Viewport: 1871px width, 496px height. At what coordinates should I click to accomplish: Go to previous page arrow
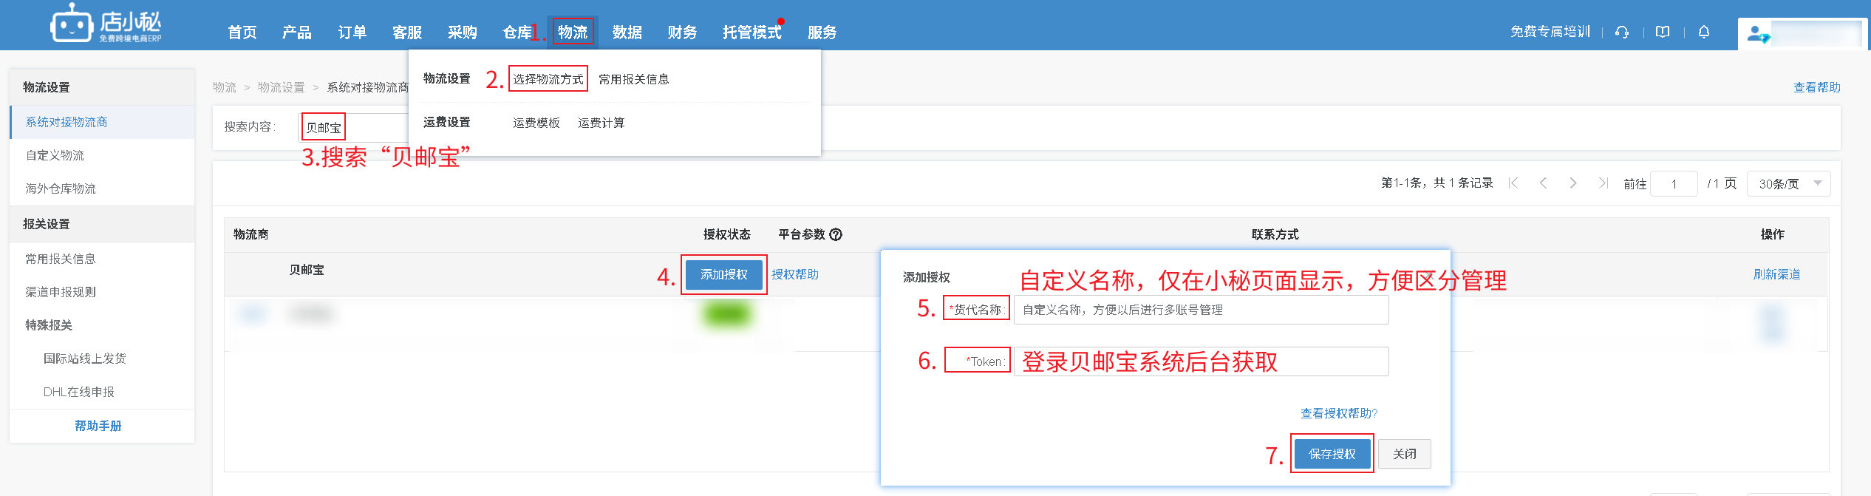[x=1543, y=183]
